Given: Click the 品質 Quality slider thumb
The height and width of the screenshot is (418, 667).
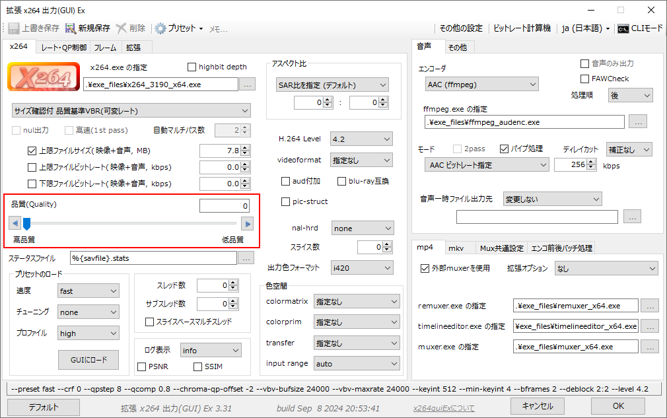Looking at the screenshot, I should coord(27,224).
